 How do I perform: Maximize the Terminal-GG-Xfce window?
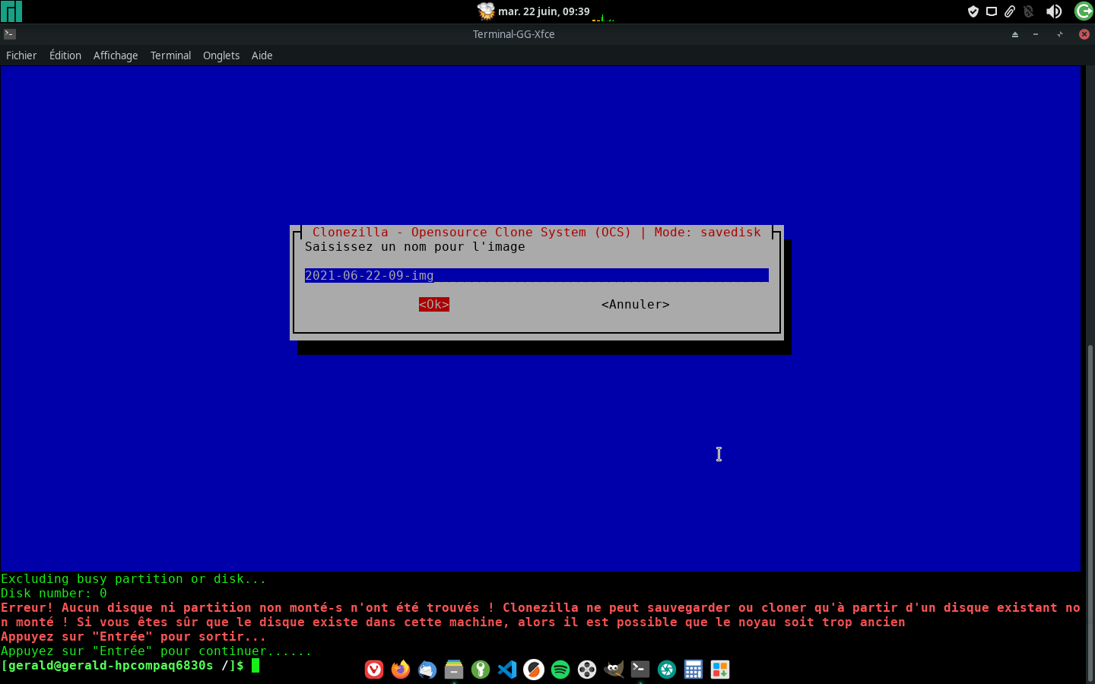(1060, 34)
